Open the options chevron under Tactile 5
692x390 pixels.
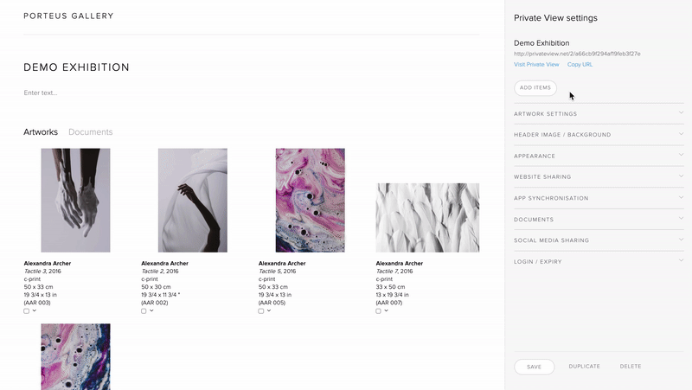pyautogui.click(x=269, y=310)
